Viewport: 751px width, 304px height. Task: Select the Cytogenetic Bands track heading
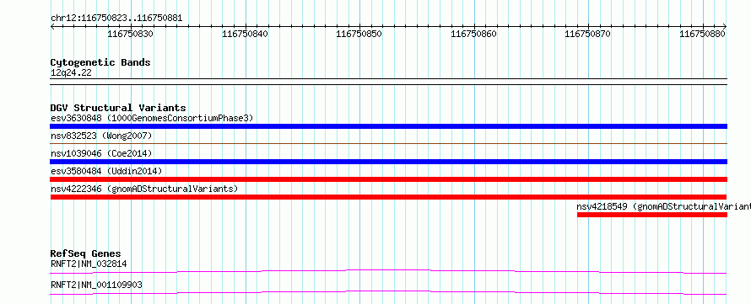[x=100, y=62]
